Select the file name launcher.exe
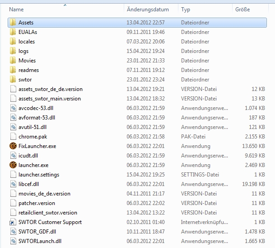The image size is (275, 248). pos(33,165)
